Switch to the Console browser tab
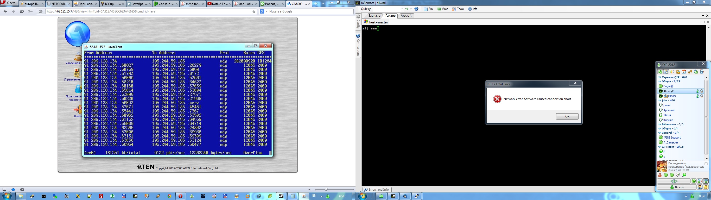 coord(166,4)
